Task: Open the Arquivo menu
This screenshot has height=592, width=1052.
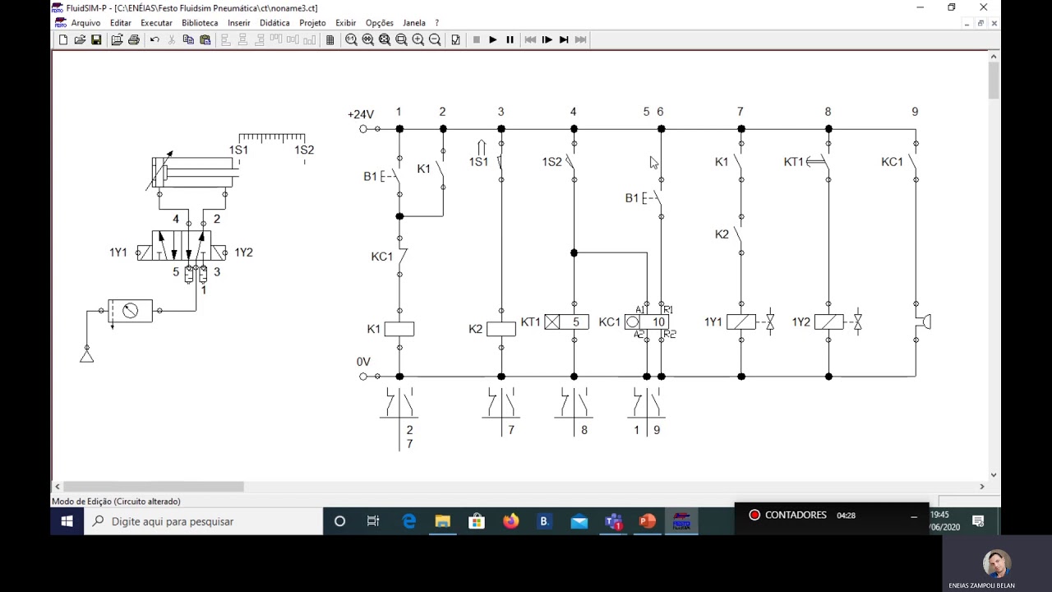Action: [85, 23]
